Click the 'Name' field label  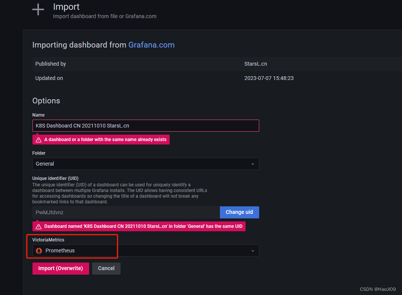(x=39, y=115)
